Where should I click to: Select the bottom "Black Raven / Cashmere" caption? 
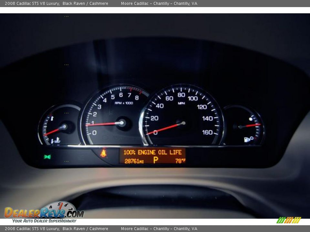(85, 229)
